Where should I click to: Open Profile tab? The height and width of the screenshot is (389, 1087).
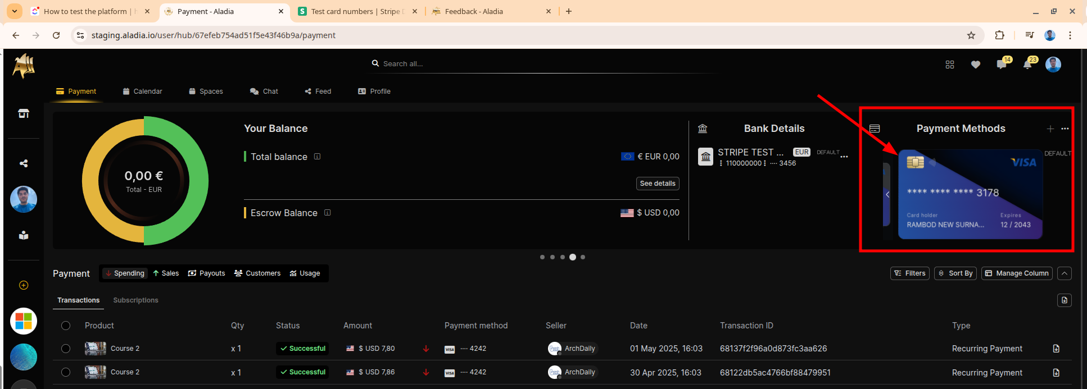click(x=374, y=91)
